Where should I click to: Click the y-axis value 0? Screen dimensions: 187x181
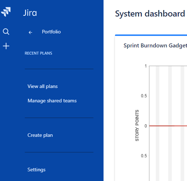(146, 126)
